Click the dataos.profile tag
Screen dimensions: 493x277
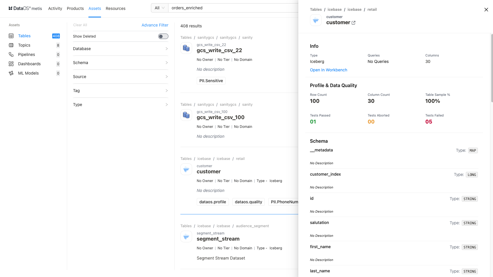[x=213, y=202]
